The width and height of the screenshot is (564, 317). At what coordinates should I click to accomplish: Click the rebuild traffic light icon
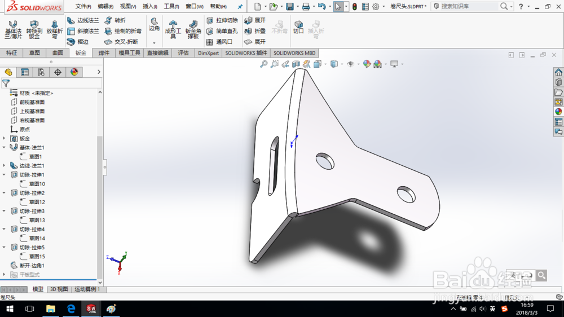(355, 6)
